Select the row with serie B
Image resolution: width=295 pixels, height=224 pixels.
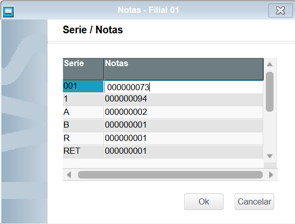(x=163, y=125)
